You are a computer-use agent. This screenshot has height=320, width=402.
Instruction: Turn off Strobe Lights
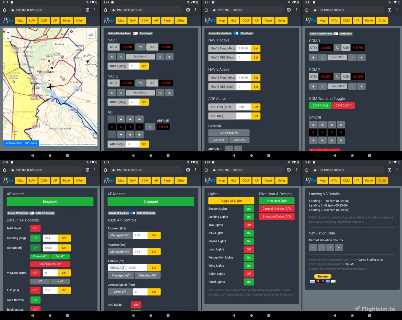(x=249, y=241)
